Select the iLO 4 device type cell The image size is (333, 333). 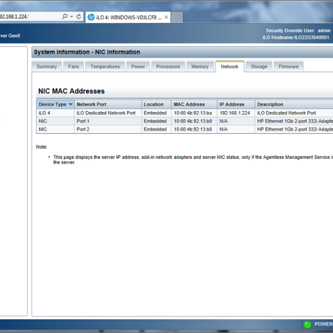55,113
